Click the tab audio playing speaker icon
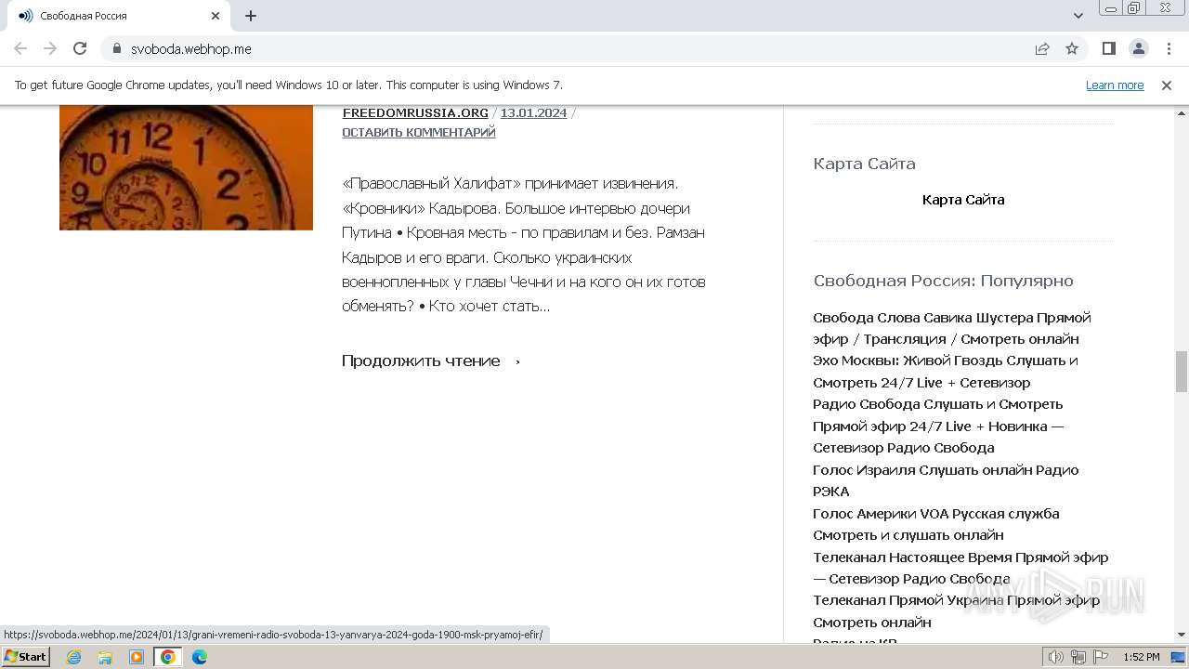 click(x=25, y=16)
